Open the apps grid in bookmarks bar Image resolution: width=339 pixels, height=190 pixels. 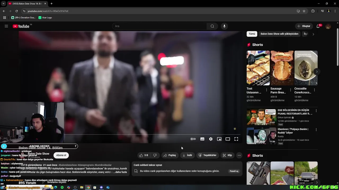tap(5, 17)
